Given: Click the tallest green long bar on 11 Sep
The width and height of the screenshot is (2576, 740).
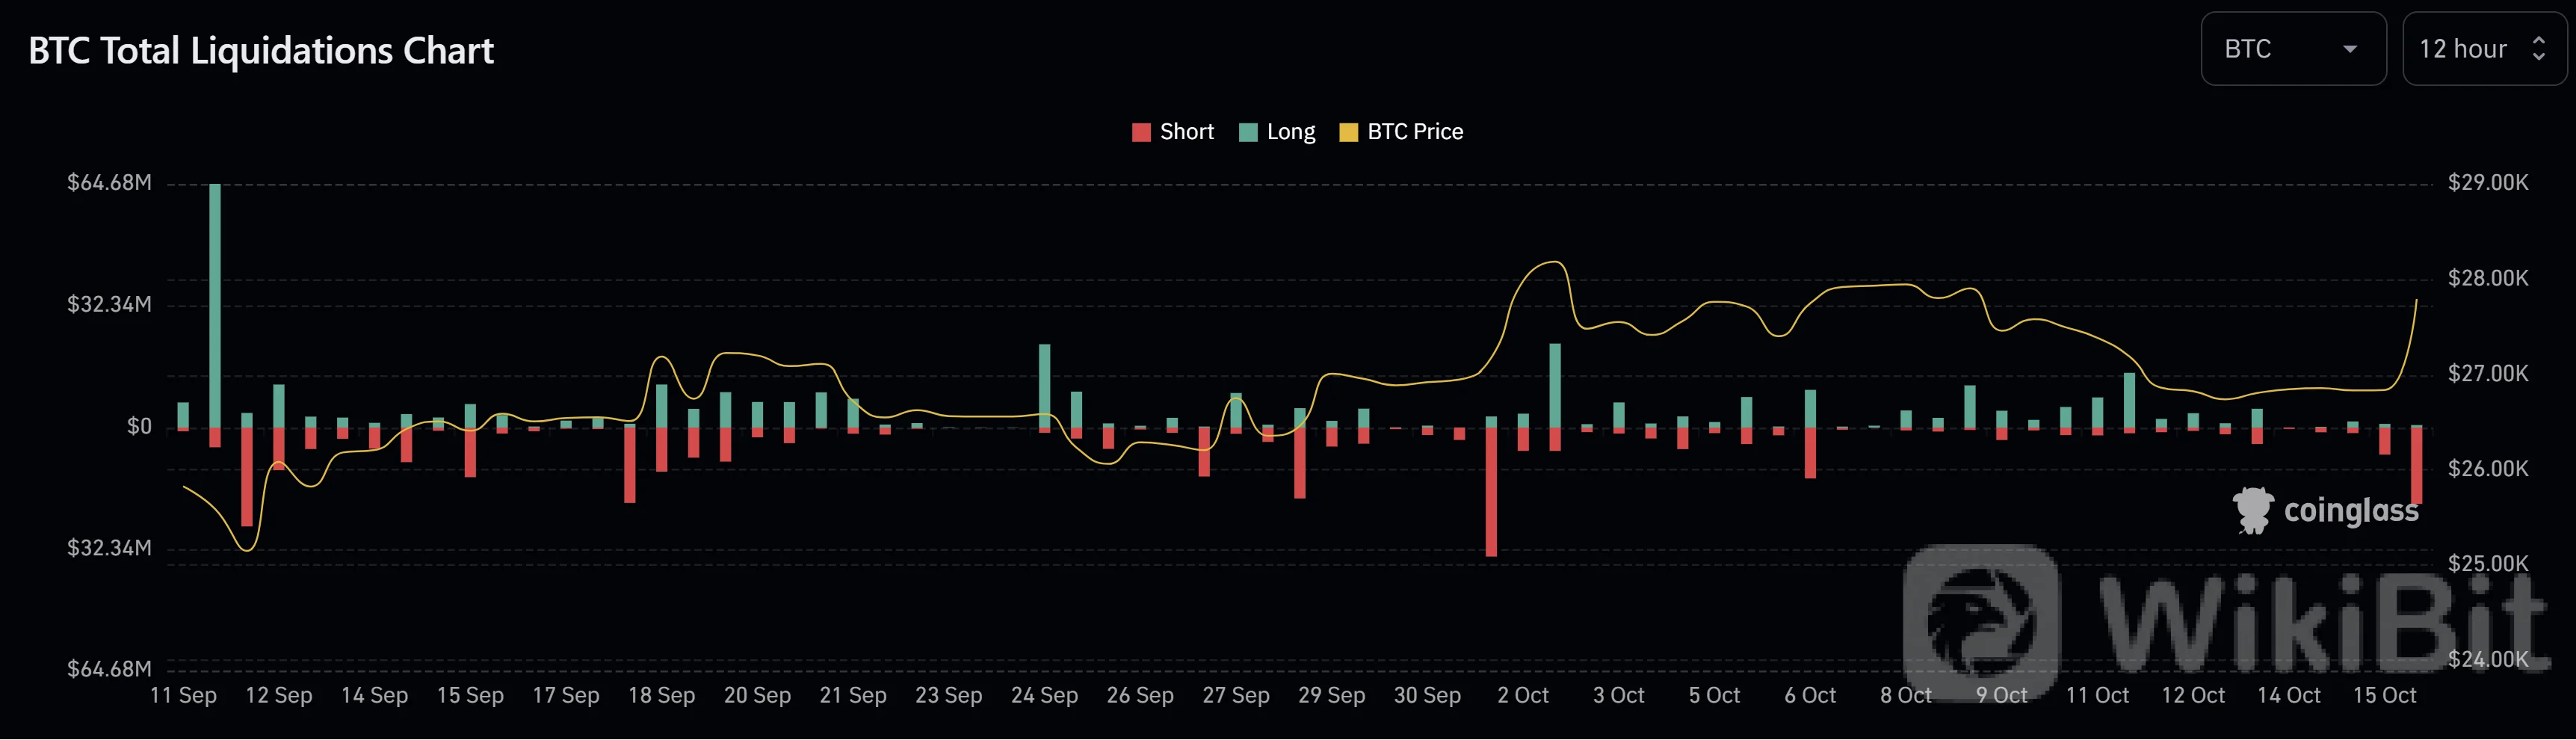Looking at the screenshot, I should tap(215, 300).
